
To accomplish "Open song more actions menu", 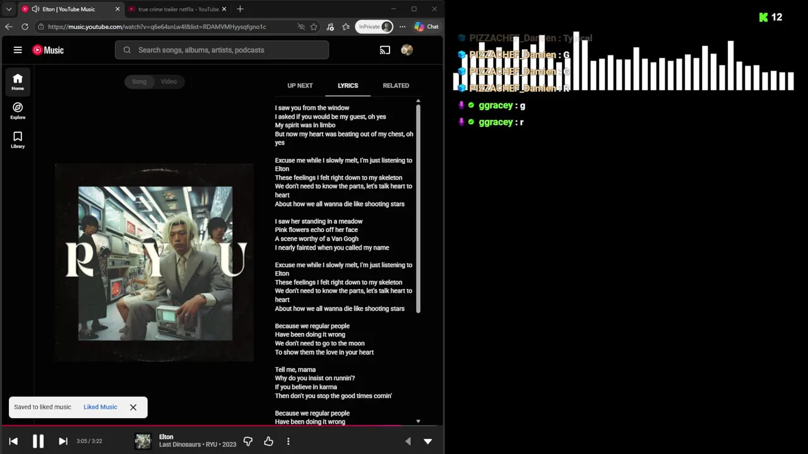I will [288, 441].
